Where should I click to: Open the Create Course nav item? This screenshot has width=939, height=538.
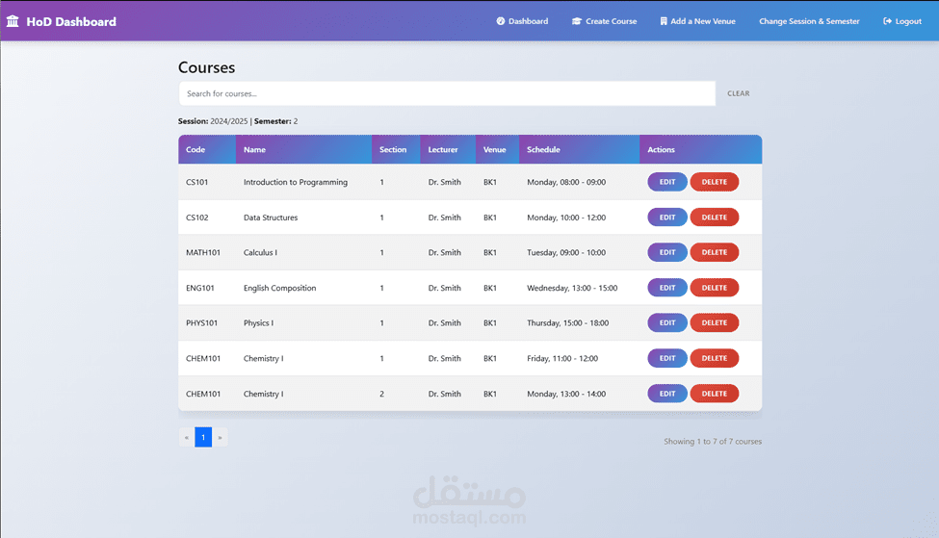click(604, 21)
